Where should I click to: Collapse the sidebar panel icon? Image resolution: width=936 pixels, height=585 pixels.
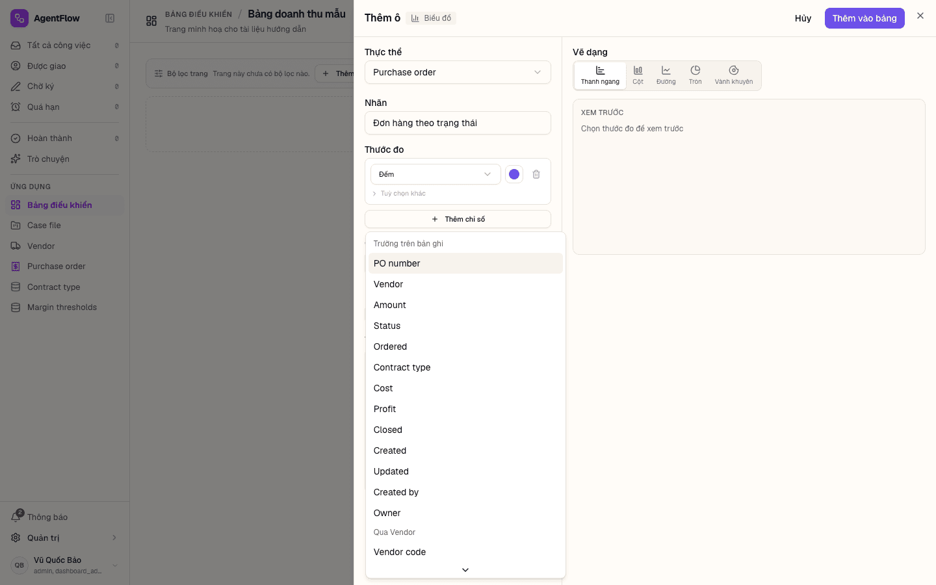[110, 18]
